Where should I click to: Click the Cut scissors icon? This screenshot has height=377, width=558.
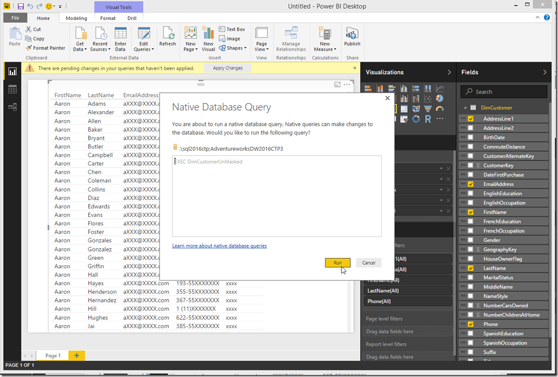[x=28, y=29]
